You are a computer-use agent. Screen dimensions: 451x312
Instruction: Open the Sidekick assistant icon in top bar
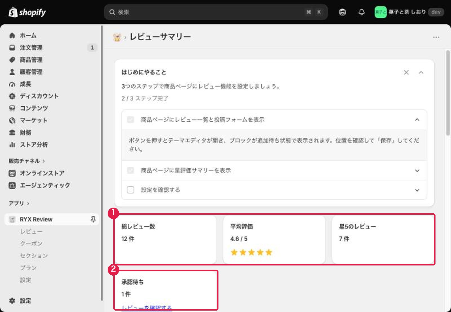point(342,12)
